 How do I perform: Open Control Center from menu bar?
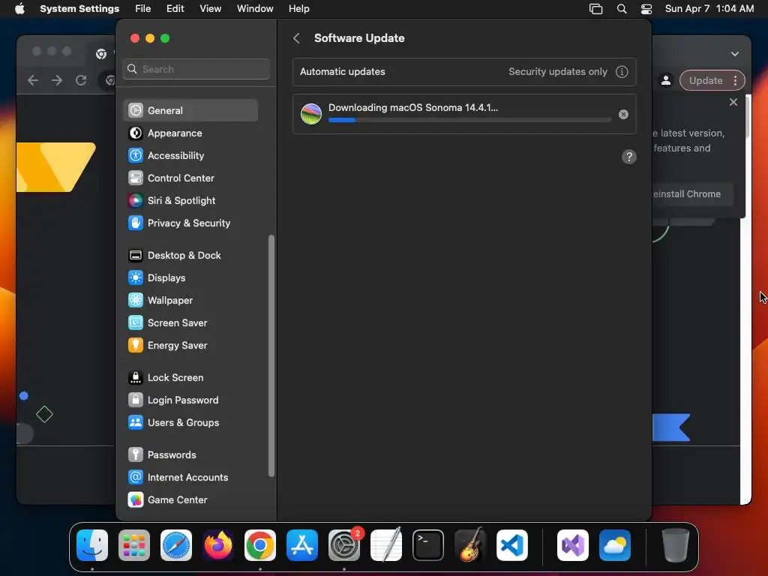(x=646, y=9)
